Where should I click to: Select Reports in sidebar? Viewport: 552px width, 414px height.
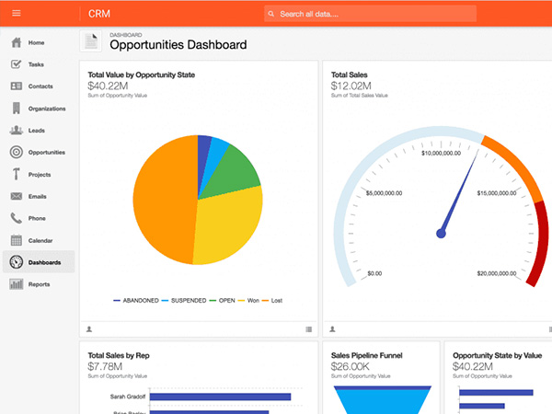(39, 284)
